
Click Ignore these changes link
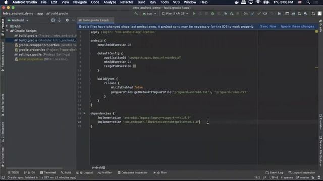click(x=297, y=26)
